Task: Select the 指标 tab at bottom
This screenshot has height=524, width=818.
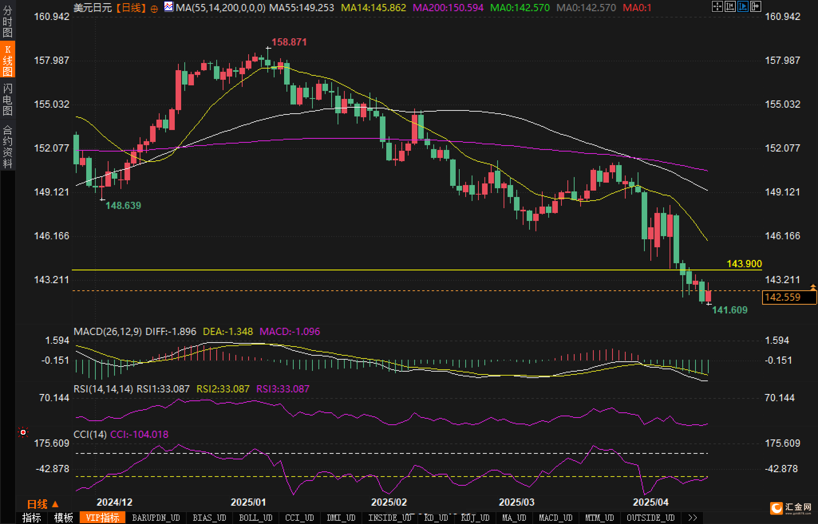Action: (x=32, y=518)
